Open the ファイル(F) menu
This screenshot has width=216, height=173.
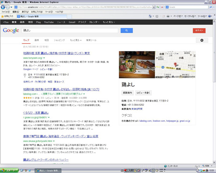tap(6, 12)
